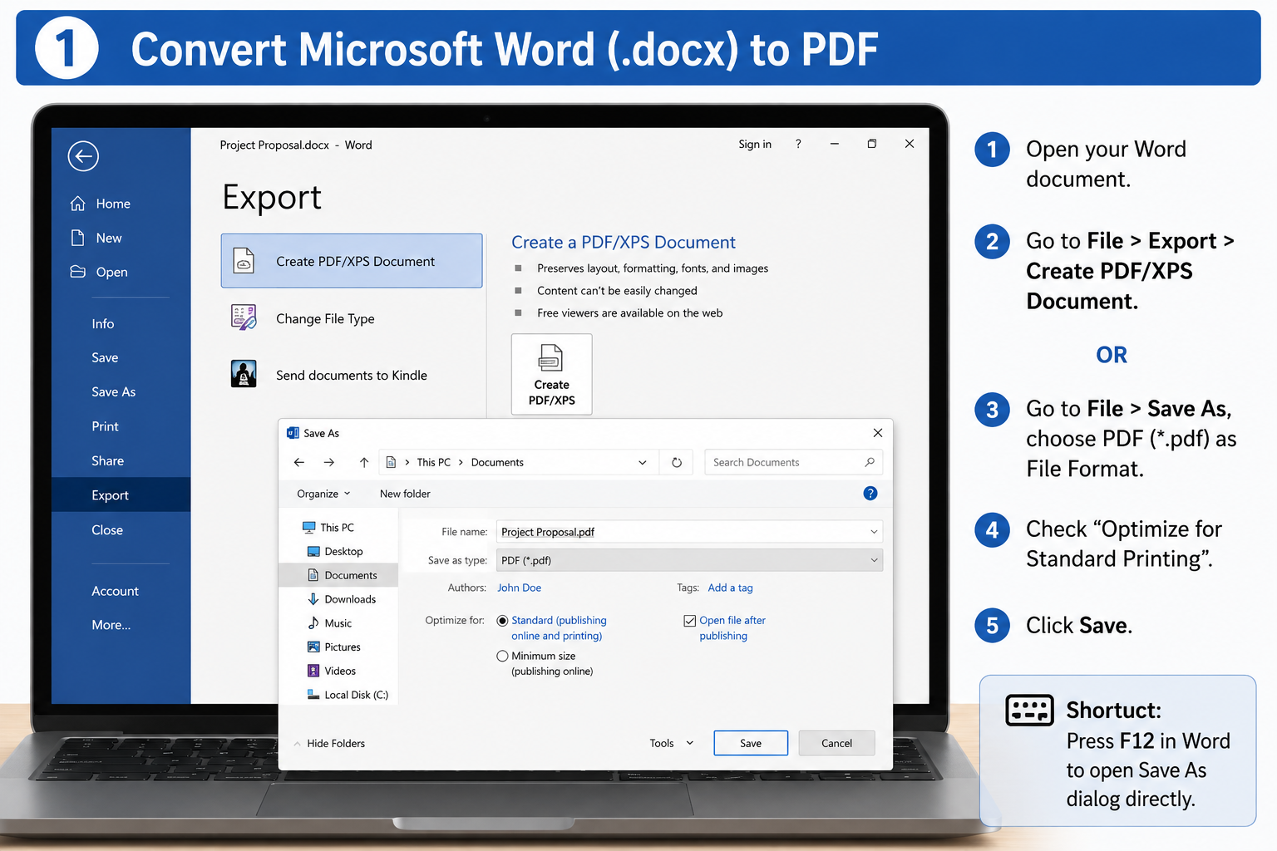Select This PC in the folder tree
Image resolution: width=1277 pixels, height=851 pixels.
pos(329,527)
